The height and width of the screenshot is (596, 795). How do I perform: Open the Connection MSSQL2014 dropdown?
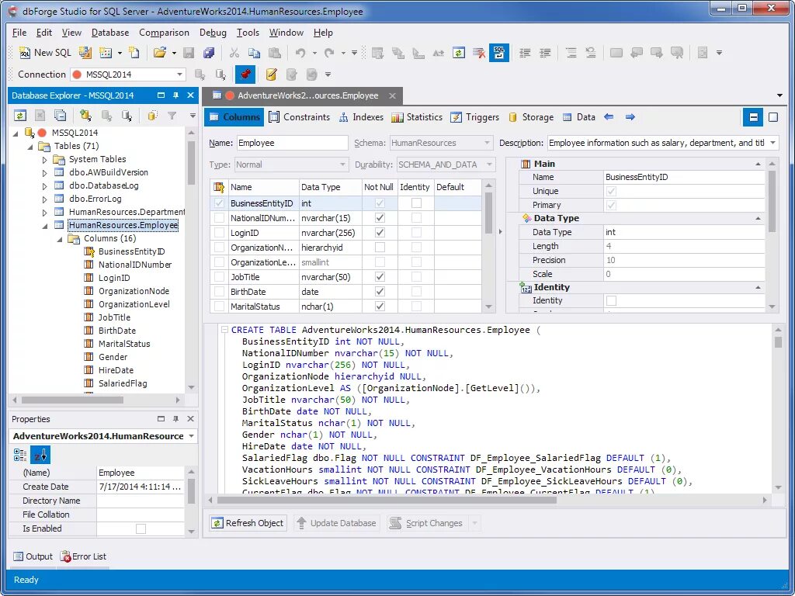[179, 74]
